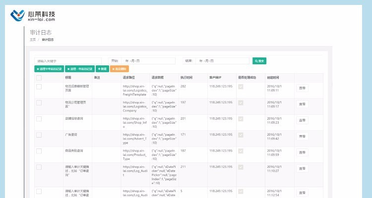Click the Logistics_Company request path cell
This screenshot has width=372, height=198.
[135, 106]
